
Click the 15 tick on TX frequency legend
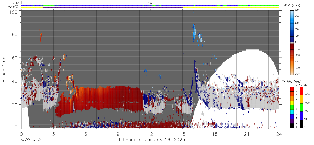point(296,100)
